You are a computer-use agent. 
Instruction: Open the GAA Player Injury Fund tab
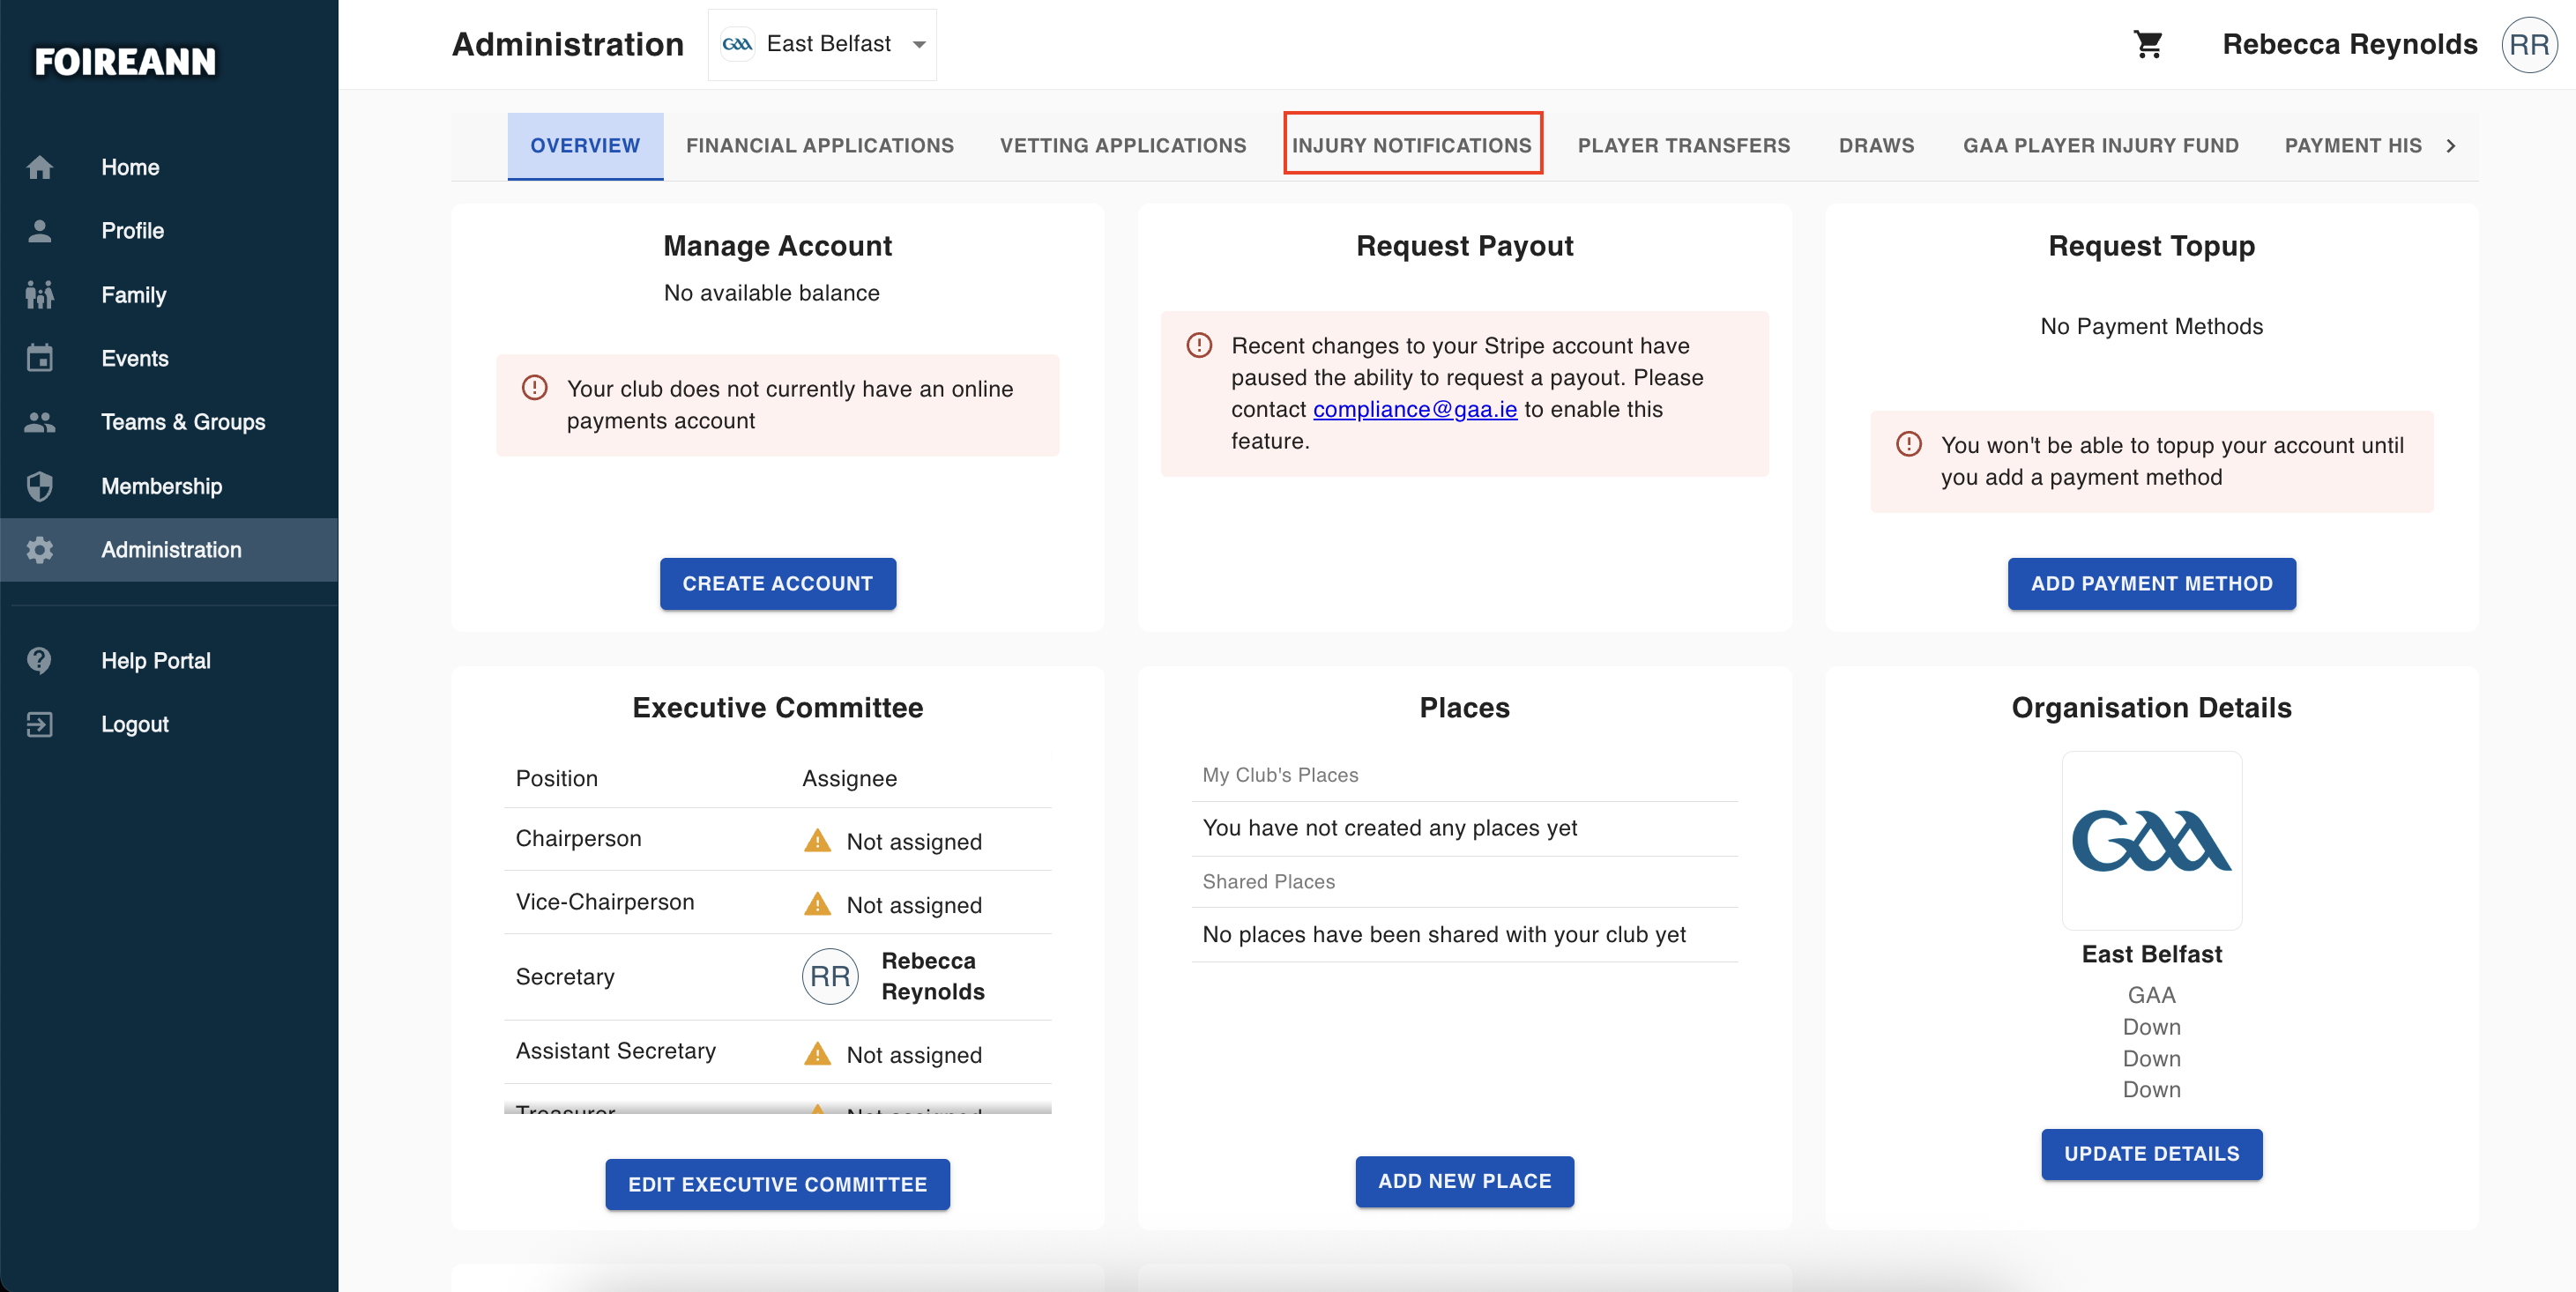(x=2101, y=146)
